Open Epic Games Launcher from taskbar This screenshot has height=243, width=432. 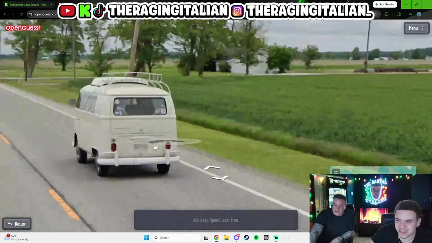[x=266, y=238]
